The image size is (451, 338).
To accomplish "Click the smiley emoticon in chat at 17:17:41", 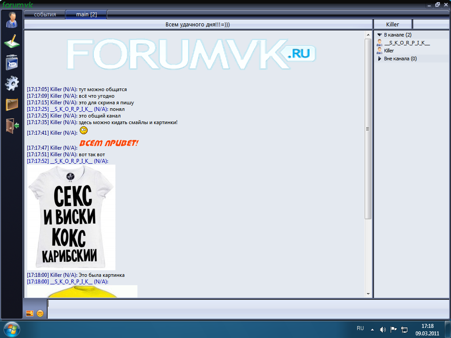I will (x=84, y=130).
